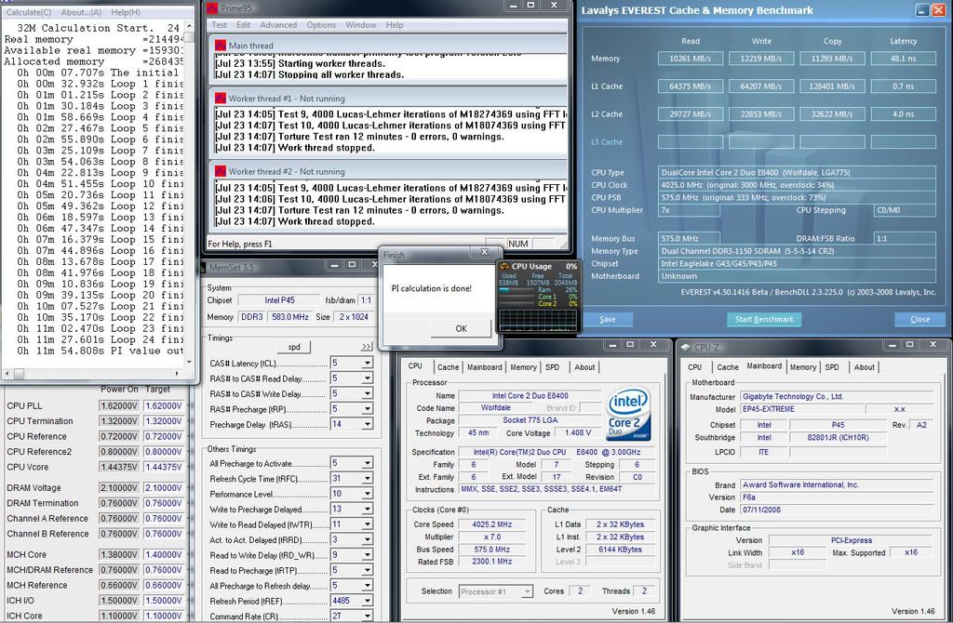The image size is (953, 623).
Task: Click the BIOS Version F6a field in CPU-Z
Action: click(837, 497)
